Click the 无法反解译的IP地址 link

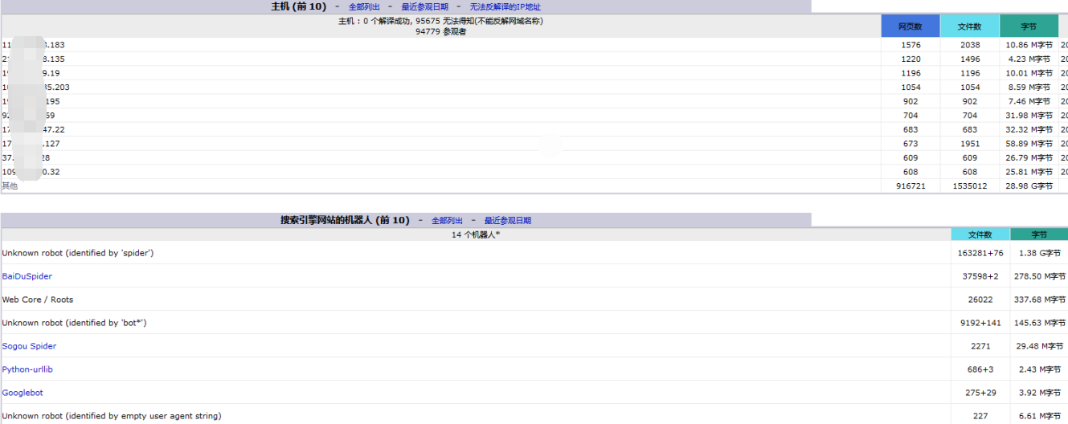click(505, 6)
